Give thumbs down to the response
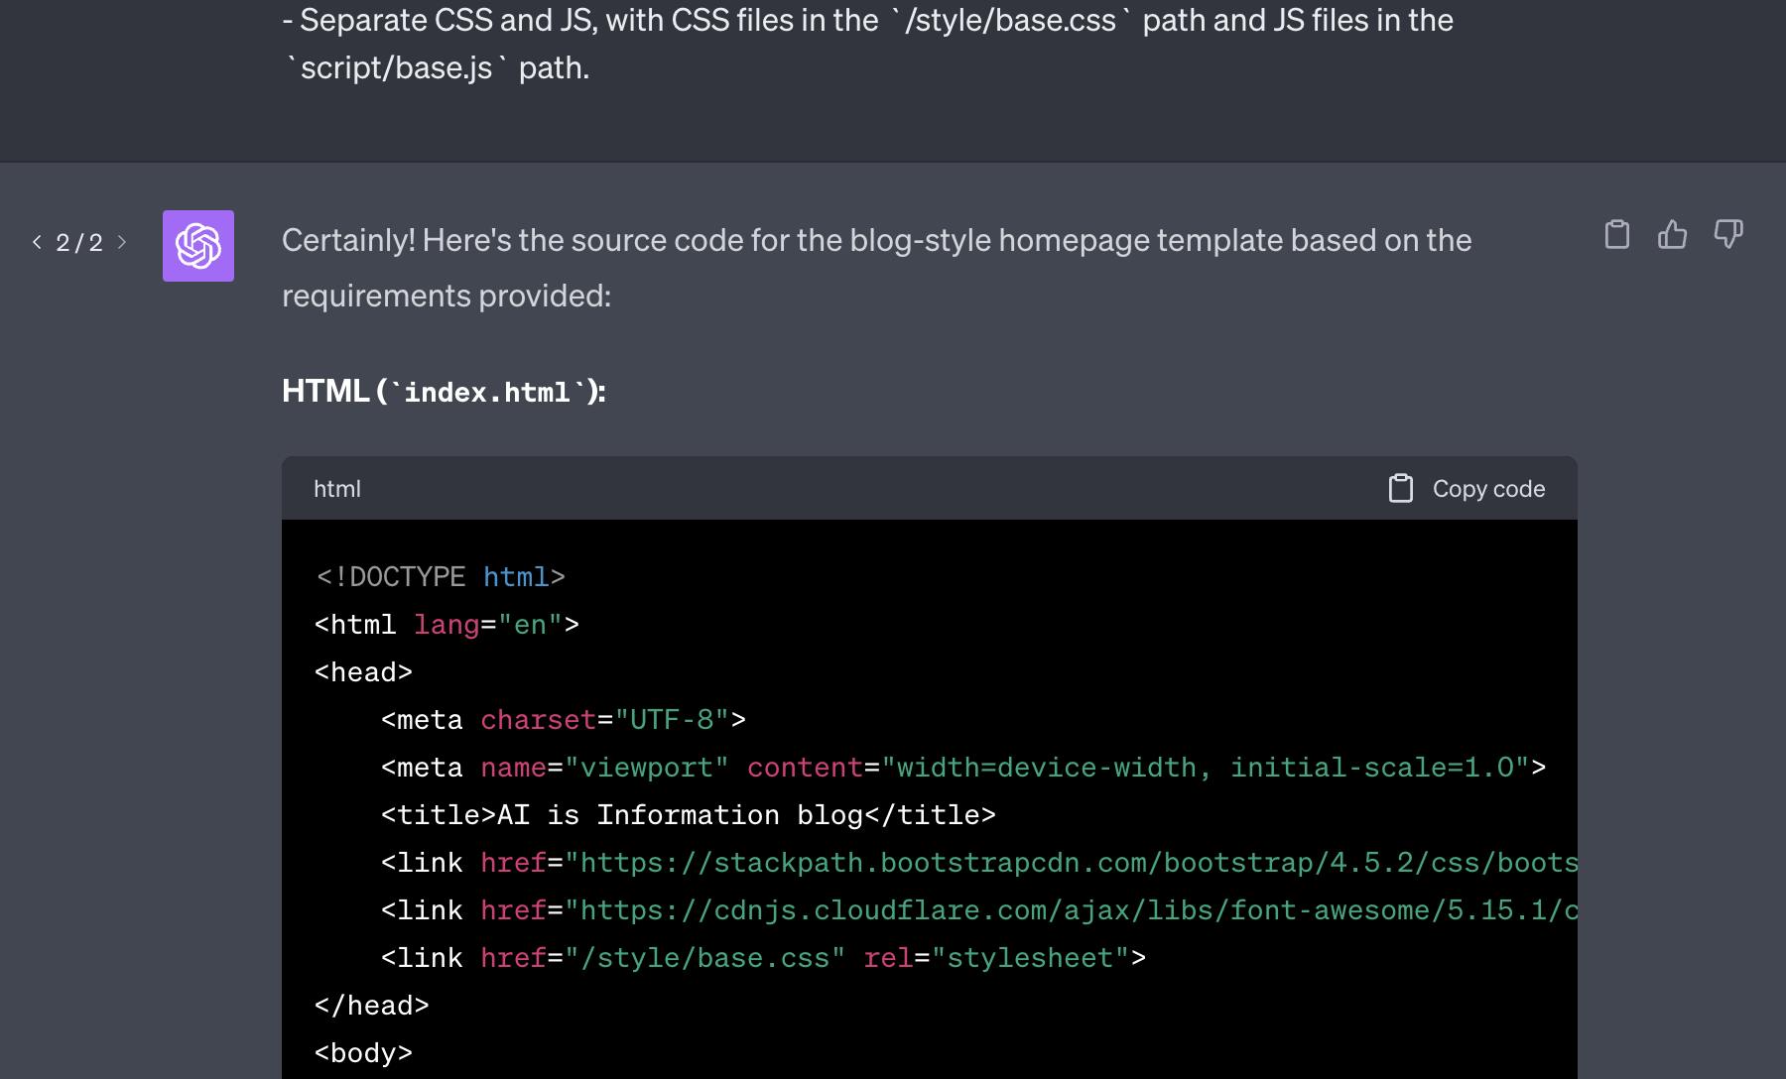Image resolution: width=1786 pixels, height=1079 pixels. coord(1728,234)
